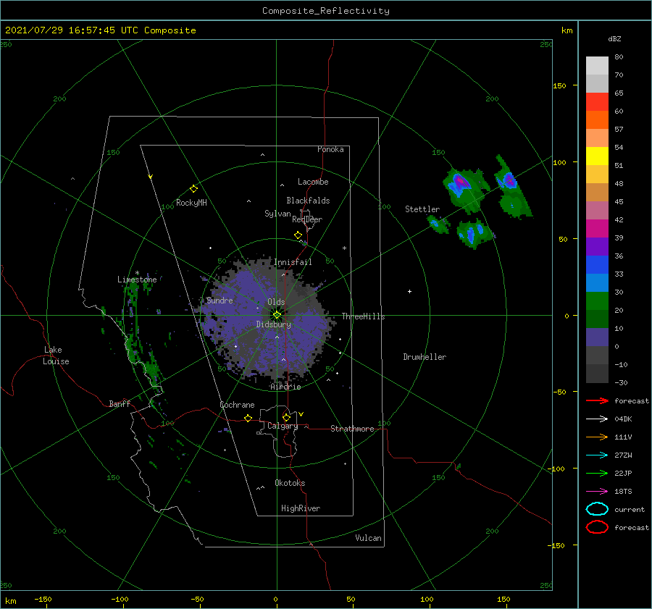Click the yellow diamond marker near Cochrane
Screen dimensions: 652x609
point(248,418)
